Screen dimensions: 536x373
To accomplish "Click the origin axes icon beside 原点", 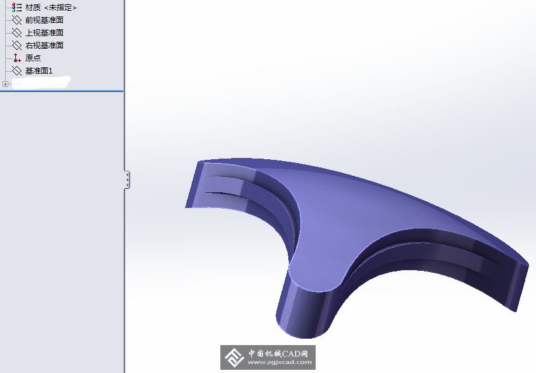I will point(17,58).
